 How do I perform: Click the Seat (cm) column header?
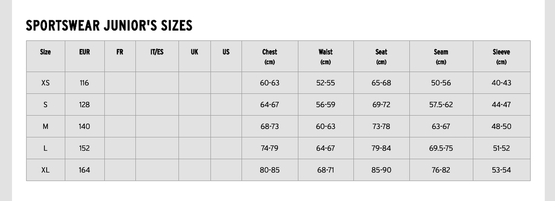381,56
